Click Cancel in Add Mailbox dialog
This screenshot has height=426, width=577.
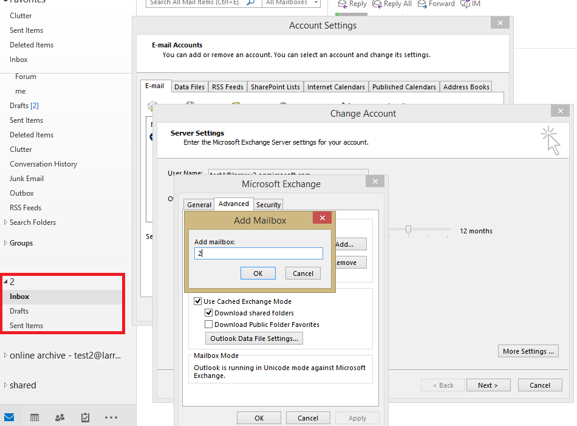click(x=303, y=273)
